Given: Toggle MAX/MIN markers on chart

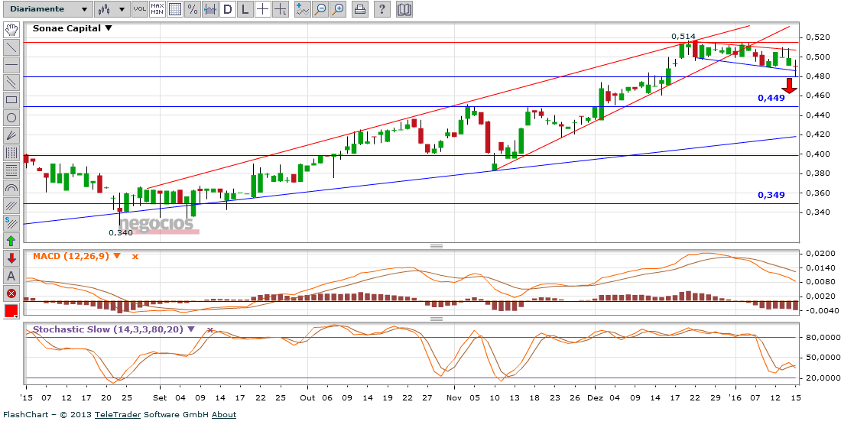Looking at the screenshot, I should click(157, 9).
